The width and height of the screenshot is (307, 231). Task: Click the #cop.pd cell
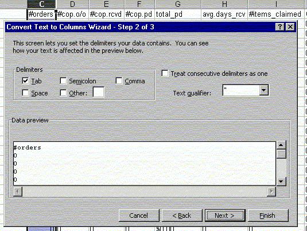[x=139, y=14]
